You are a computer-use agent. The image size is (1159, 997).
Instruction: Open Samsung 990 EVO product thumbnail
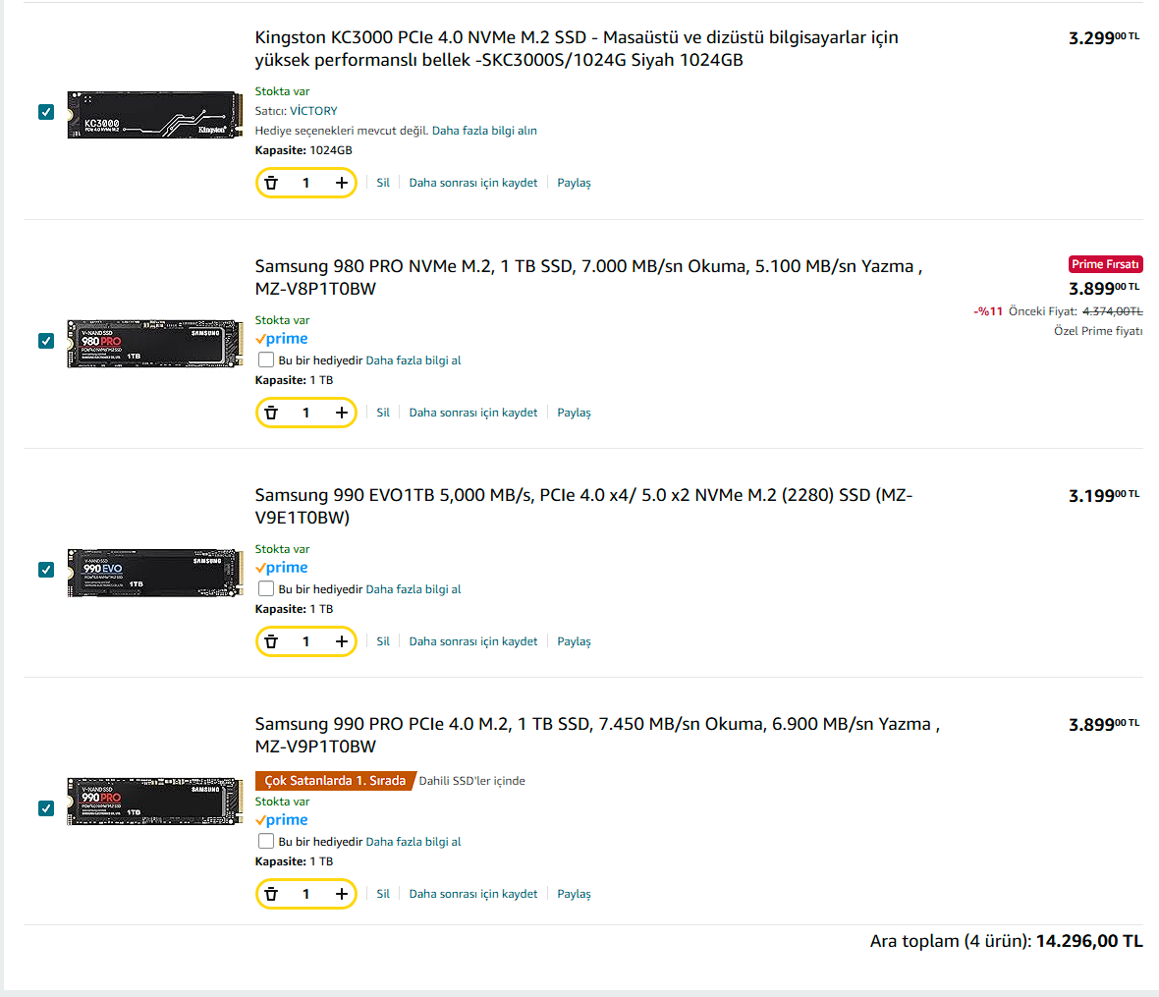tap(154, 573)
